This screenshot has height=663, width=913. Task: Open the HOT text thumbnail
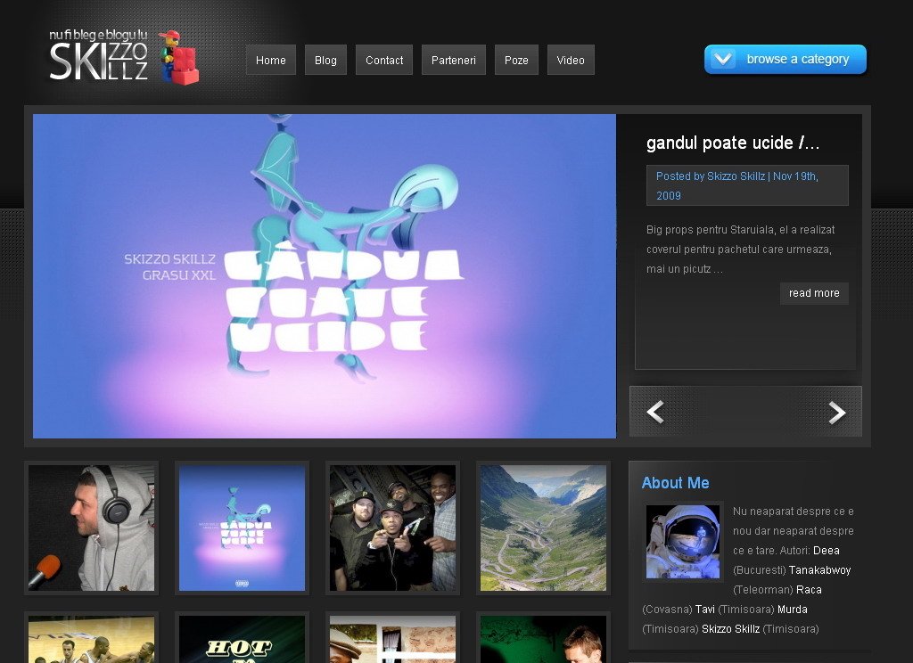coord(243,639)
